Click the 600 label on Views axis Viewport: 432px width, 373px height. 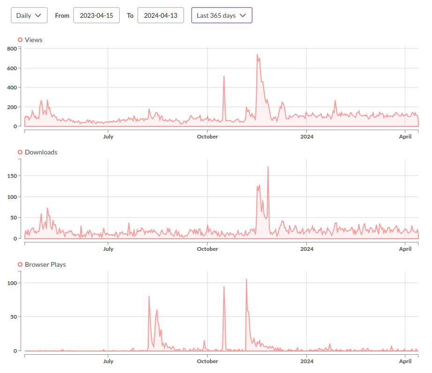pos(12,68)
